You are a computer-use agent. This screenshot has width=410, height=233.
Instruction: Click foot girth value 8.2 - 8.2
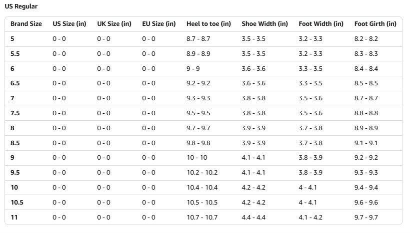click(366, 39)
